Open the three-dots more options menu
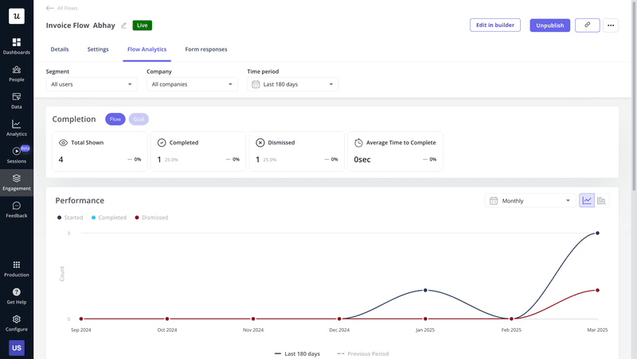 pos(611,25)
